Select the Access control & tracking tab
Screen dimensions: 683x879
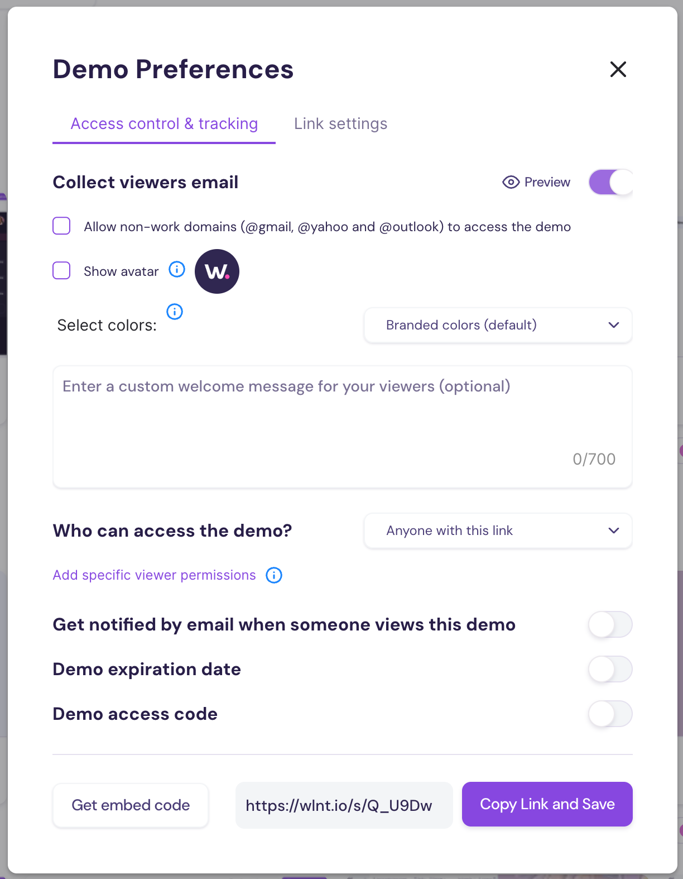coord(164,124)
